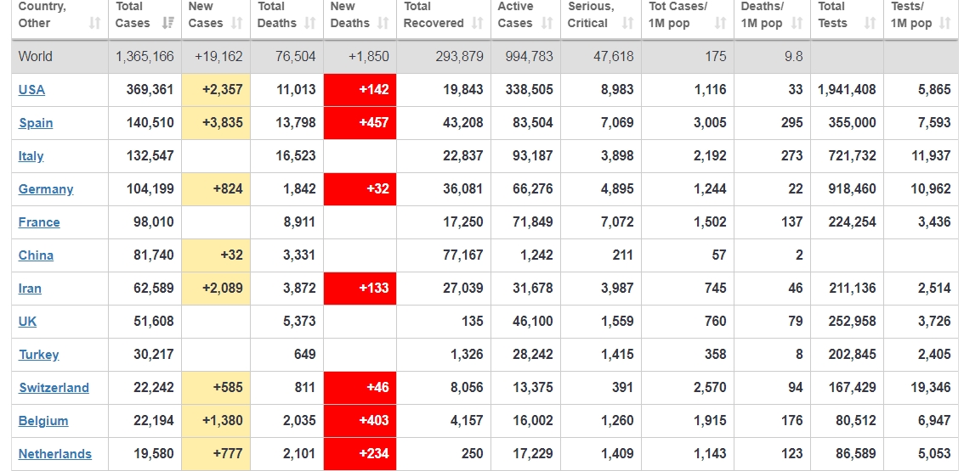Click the Active Cases sort arrow icon
This screenshot has height=471, width=964.
(547, 23)
